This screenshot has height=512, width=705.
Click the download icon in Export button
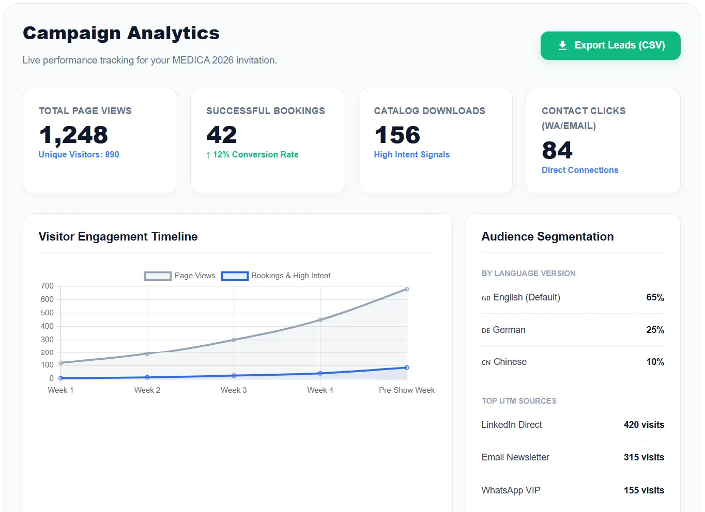point(563,45)
